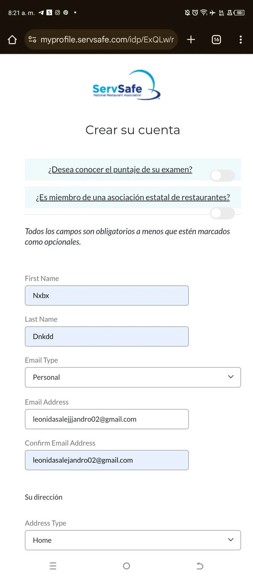Enable the exam score toggle switch
The height and width of the screenshot is (576, 253).
pyautogui.click(x=222, y=175)
